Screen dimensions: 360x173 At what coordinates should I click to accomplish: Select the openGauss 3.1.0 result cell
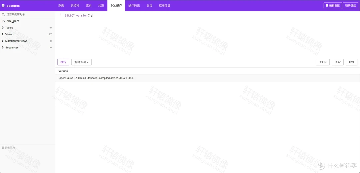coord(97,78)
